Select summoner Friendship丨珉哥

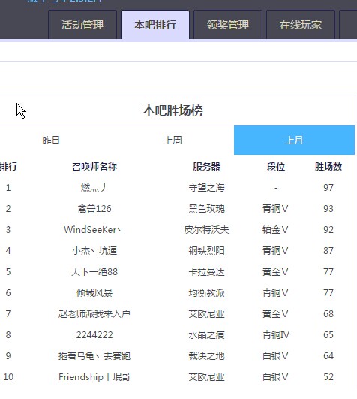pyautogui.click(x=94, y=377)
